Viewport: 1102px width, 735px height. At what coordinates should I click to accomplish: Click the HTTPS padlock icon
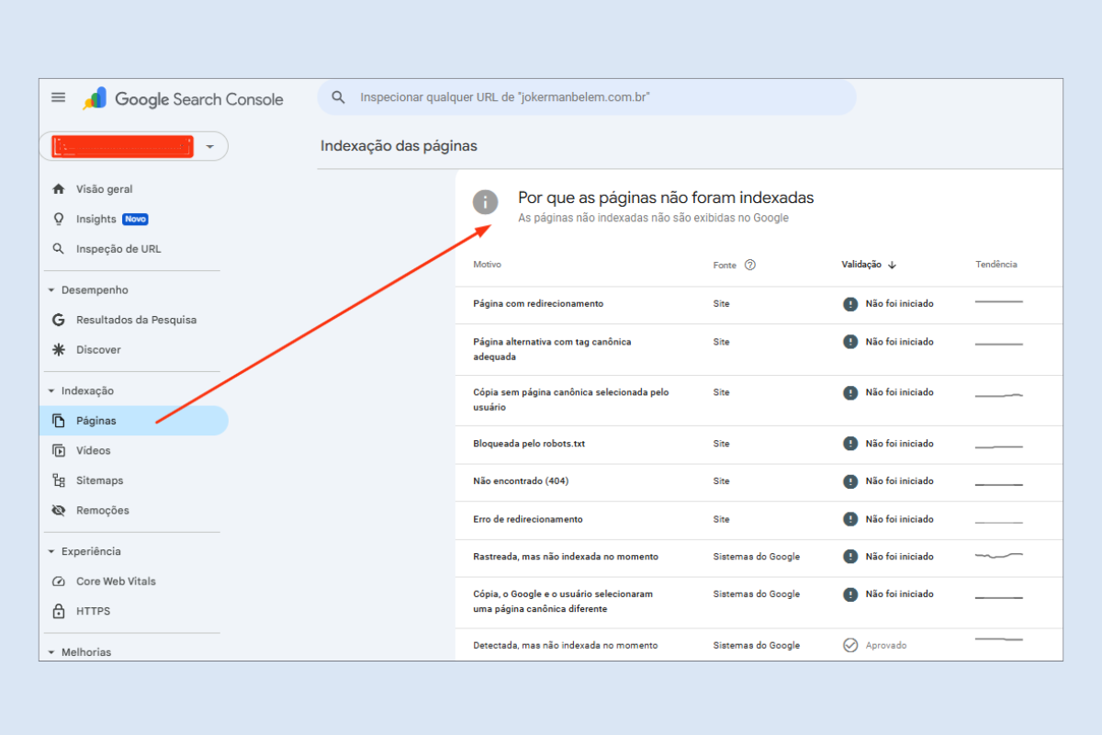(59, 611)
